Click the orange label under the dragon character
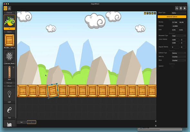 point(9,29)
